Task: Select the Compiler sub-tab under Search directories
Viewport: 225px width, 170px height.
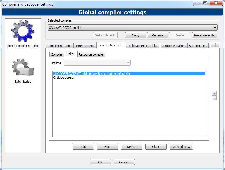Action: 57,54
